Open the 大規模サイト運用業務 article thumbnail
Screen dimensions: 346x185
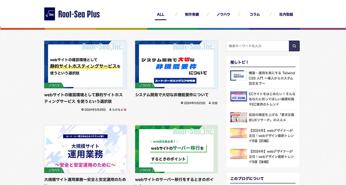tap(85, 149)
